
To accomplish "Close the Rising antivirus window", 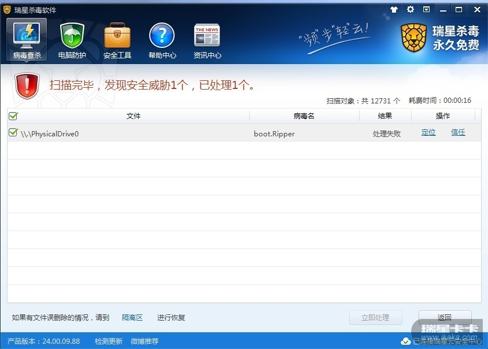I will (x=477, y=10).
